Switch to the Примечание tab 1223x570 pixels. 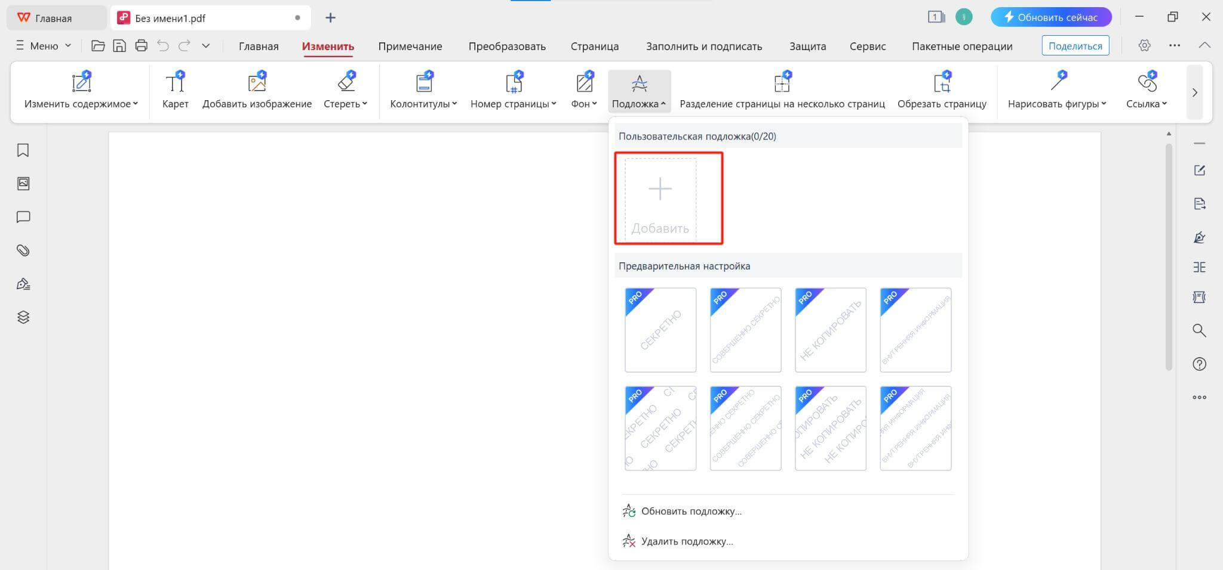coord(410,47)
